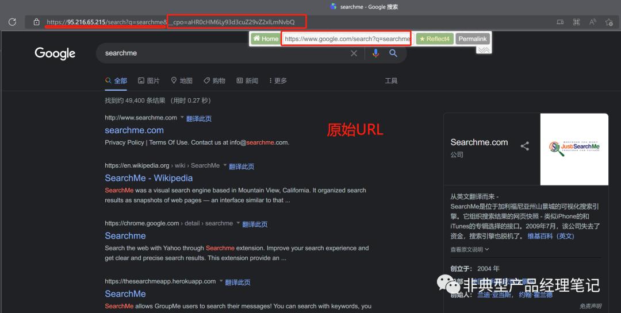This screenshot has width=621, height=313.
Task: Click the result count text 找到约 49,400 条结果
Action: 135,101
